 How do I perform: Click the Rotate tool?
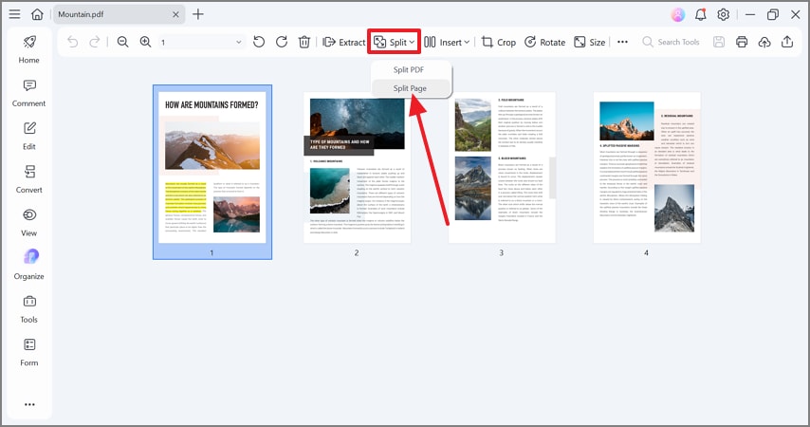coord(545,42)
